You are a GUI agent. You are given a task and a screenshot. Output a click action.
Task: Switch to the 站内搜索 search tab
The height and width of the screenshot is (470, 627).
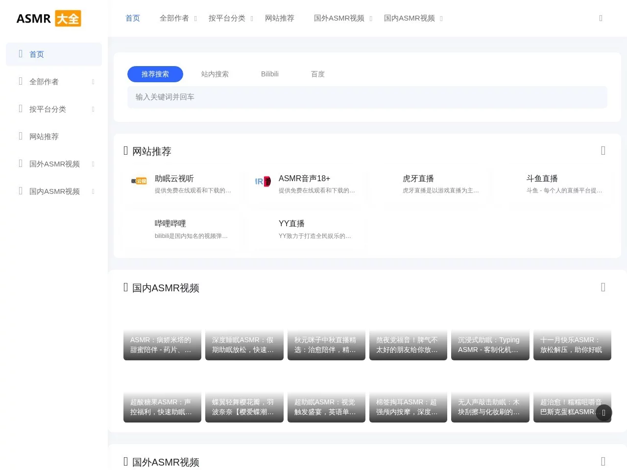click(x=215, y=74)
